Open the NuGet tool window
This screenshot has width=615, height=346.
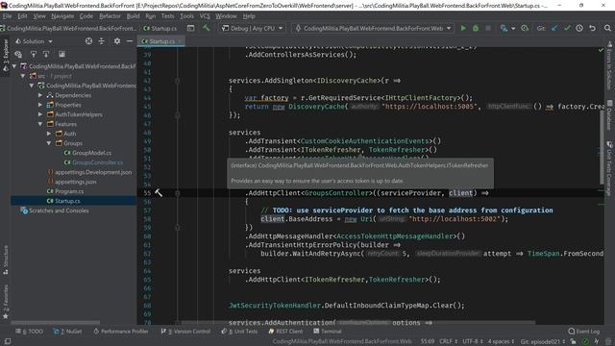[x=67, y=332]
